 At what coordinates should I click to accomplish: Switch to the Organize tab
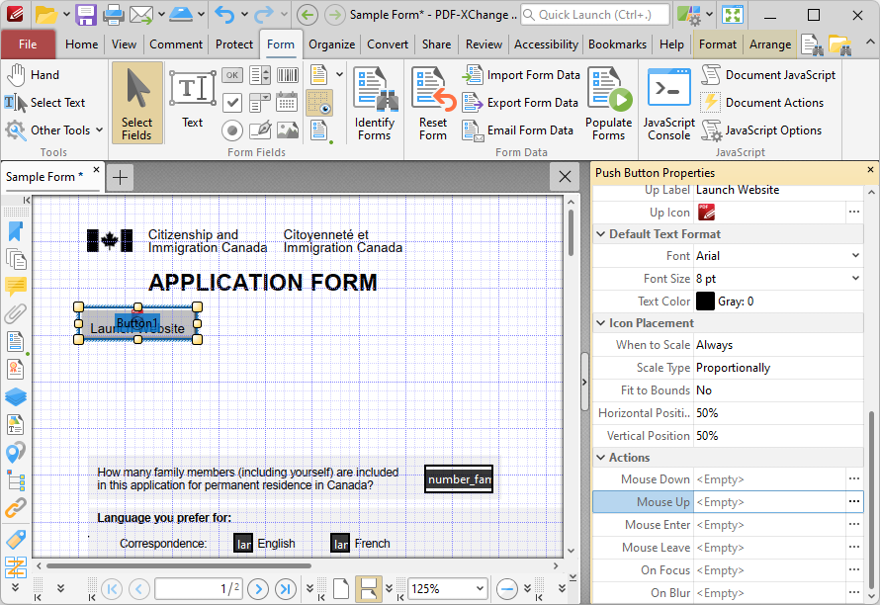point(331,44)
